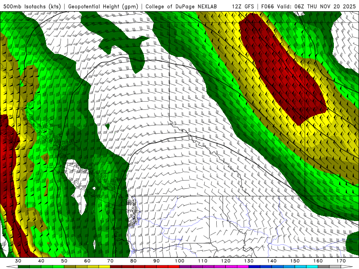This screenshot has width=359, height=269.
Task: Click the 100 value on the color scale
Action: click(x=179, y=261)
